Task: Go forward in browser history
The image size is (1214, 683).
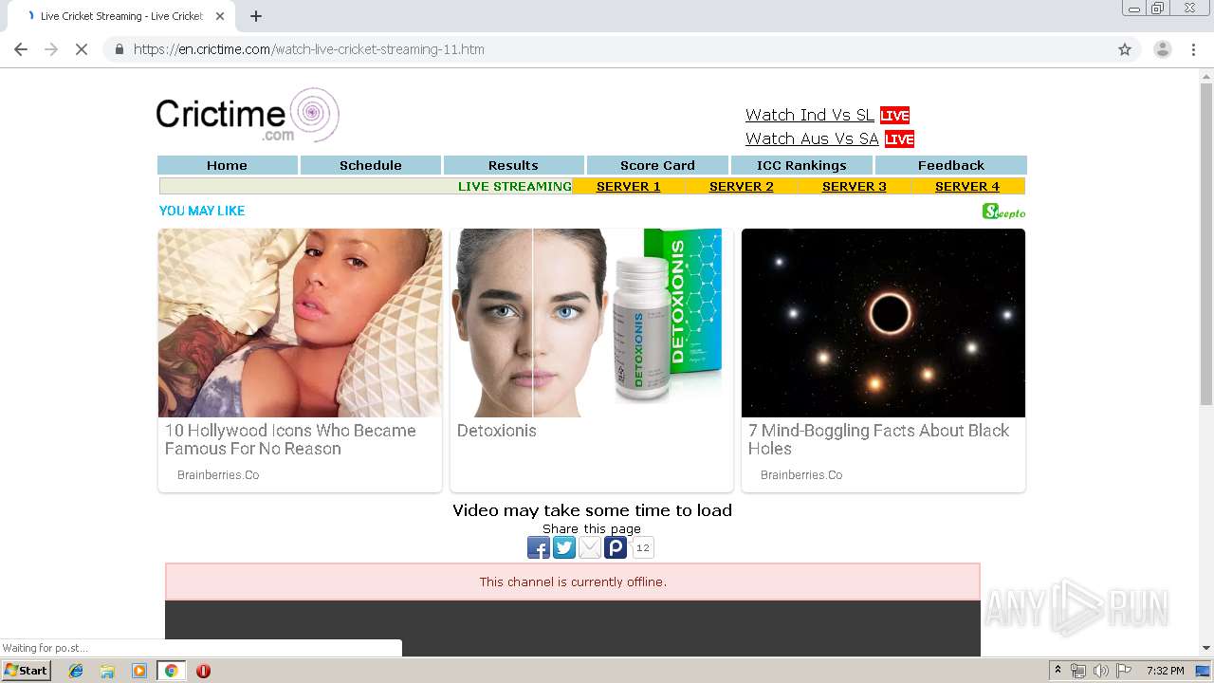Action: click(51, 49)
